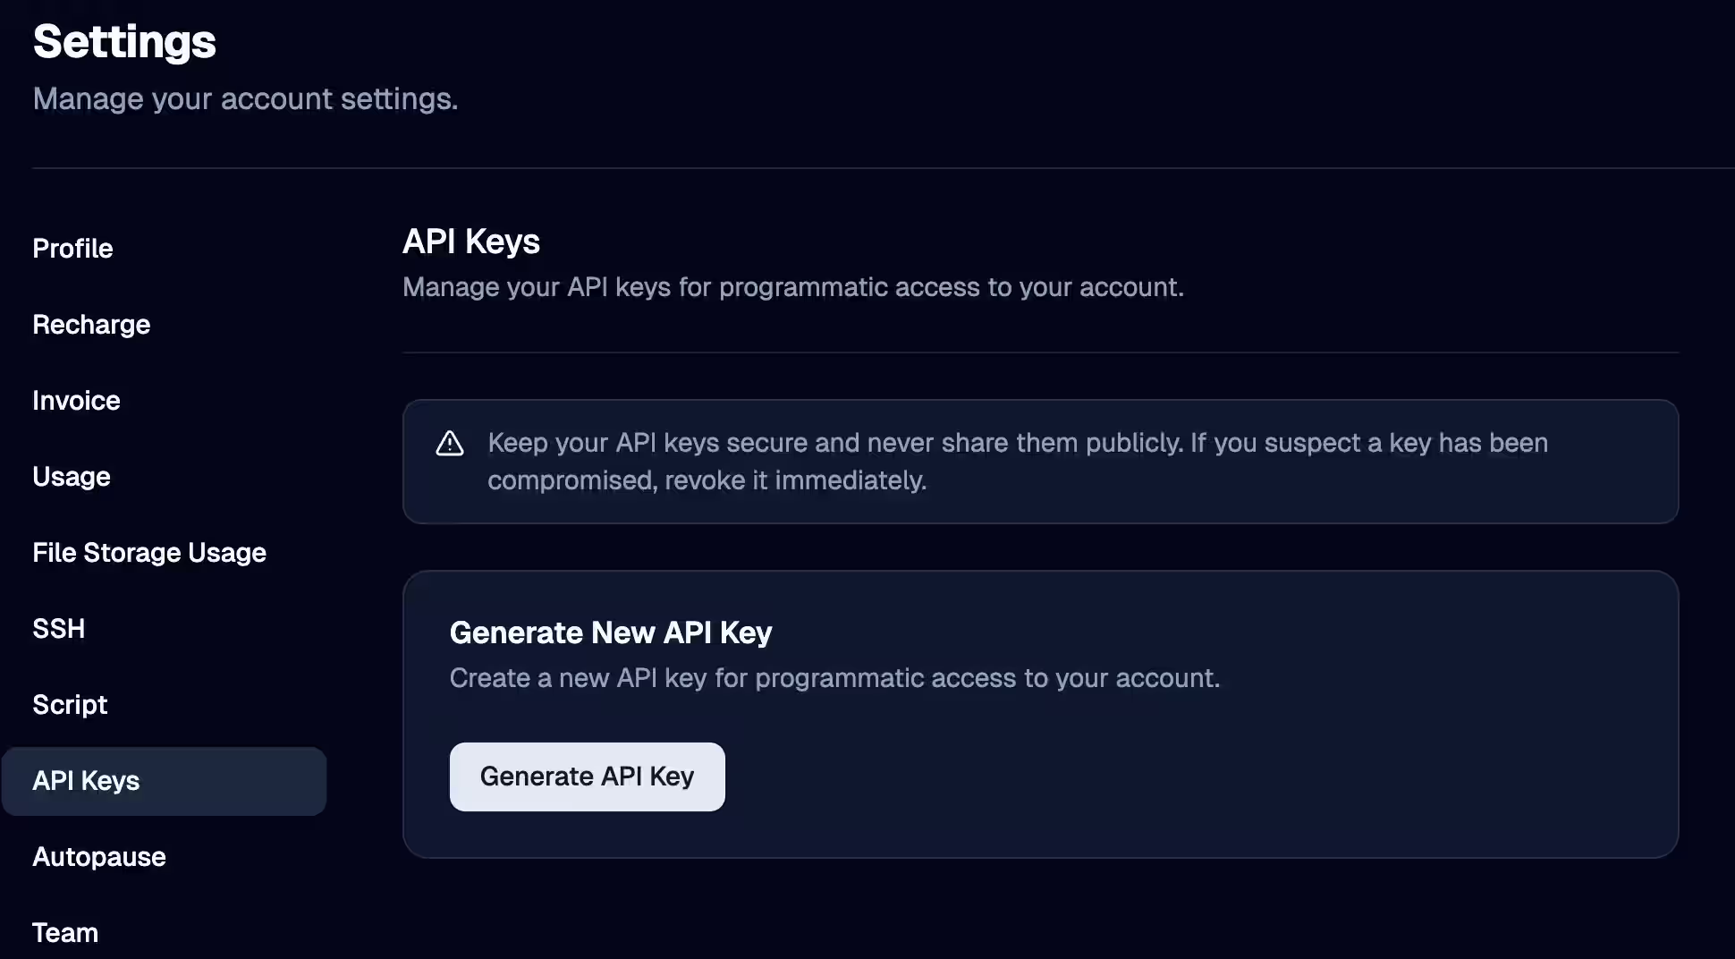Click the Manage your account settings text
The image size is (1735, 959).
244,98
